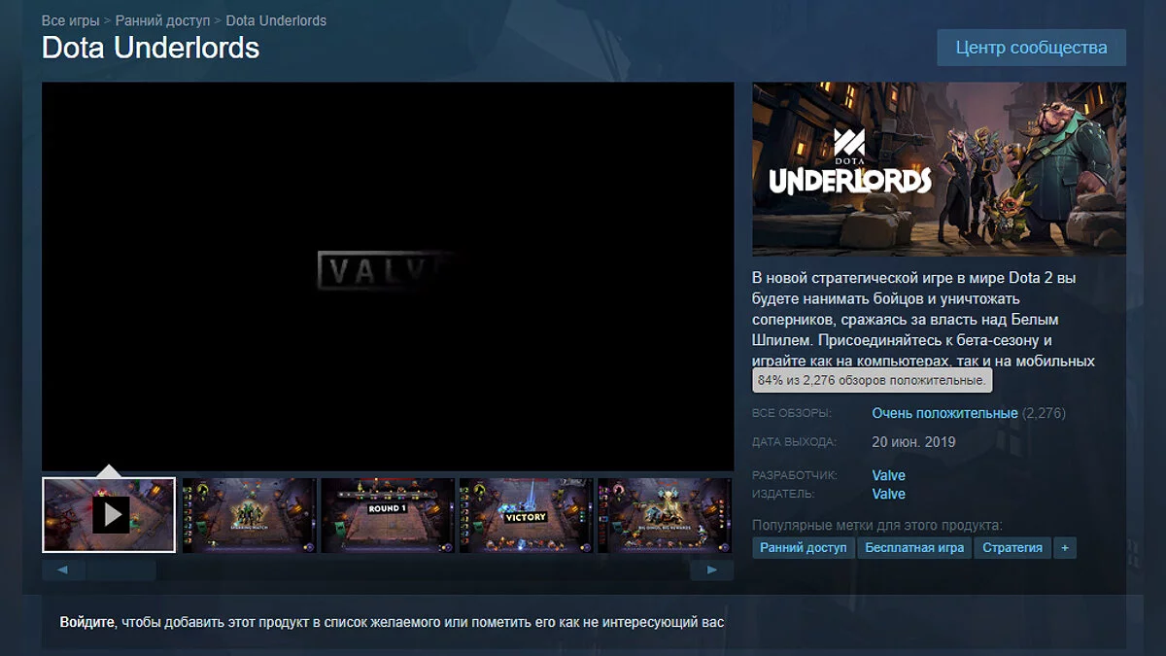The image size is (1166, 656).
Task: Open the 'Центр сообщества' button
Action: [1031, 48]
